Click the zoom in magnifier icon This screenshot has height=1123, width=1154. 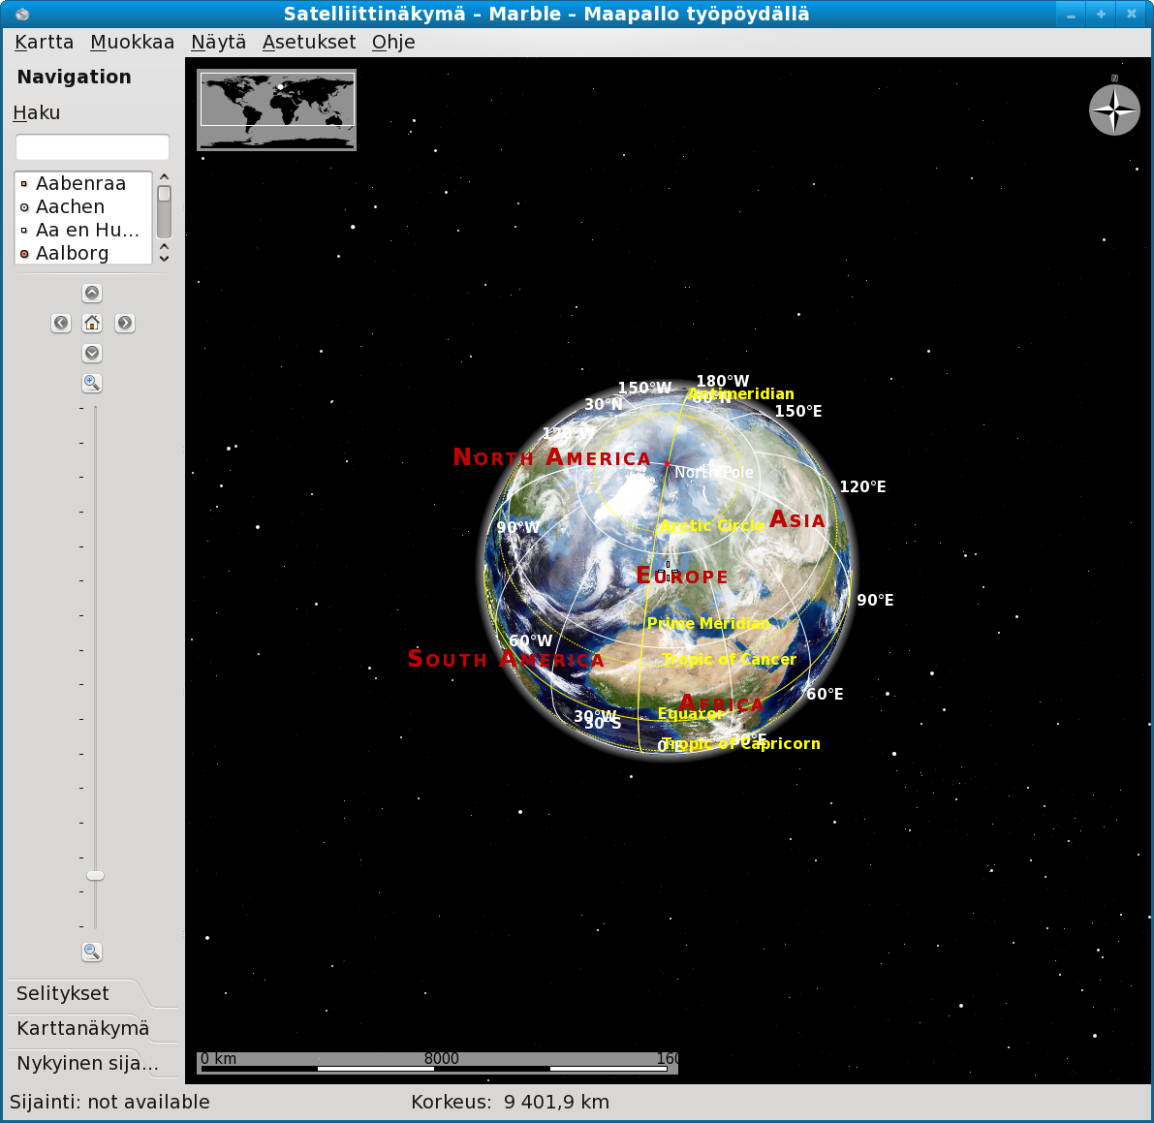pos(92,383)
